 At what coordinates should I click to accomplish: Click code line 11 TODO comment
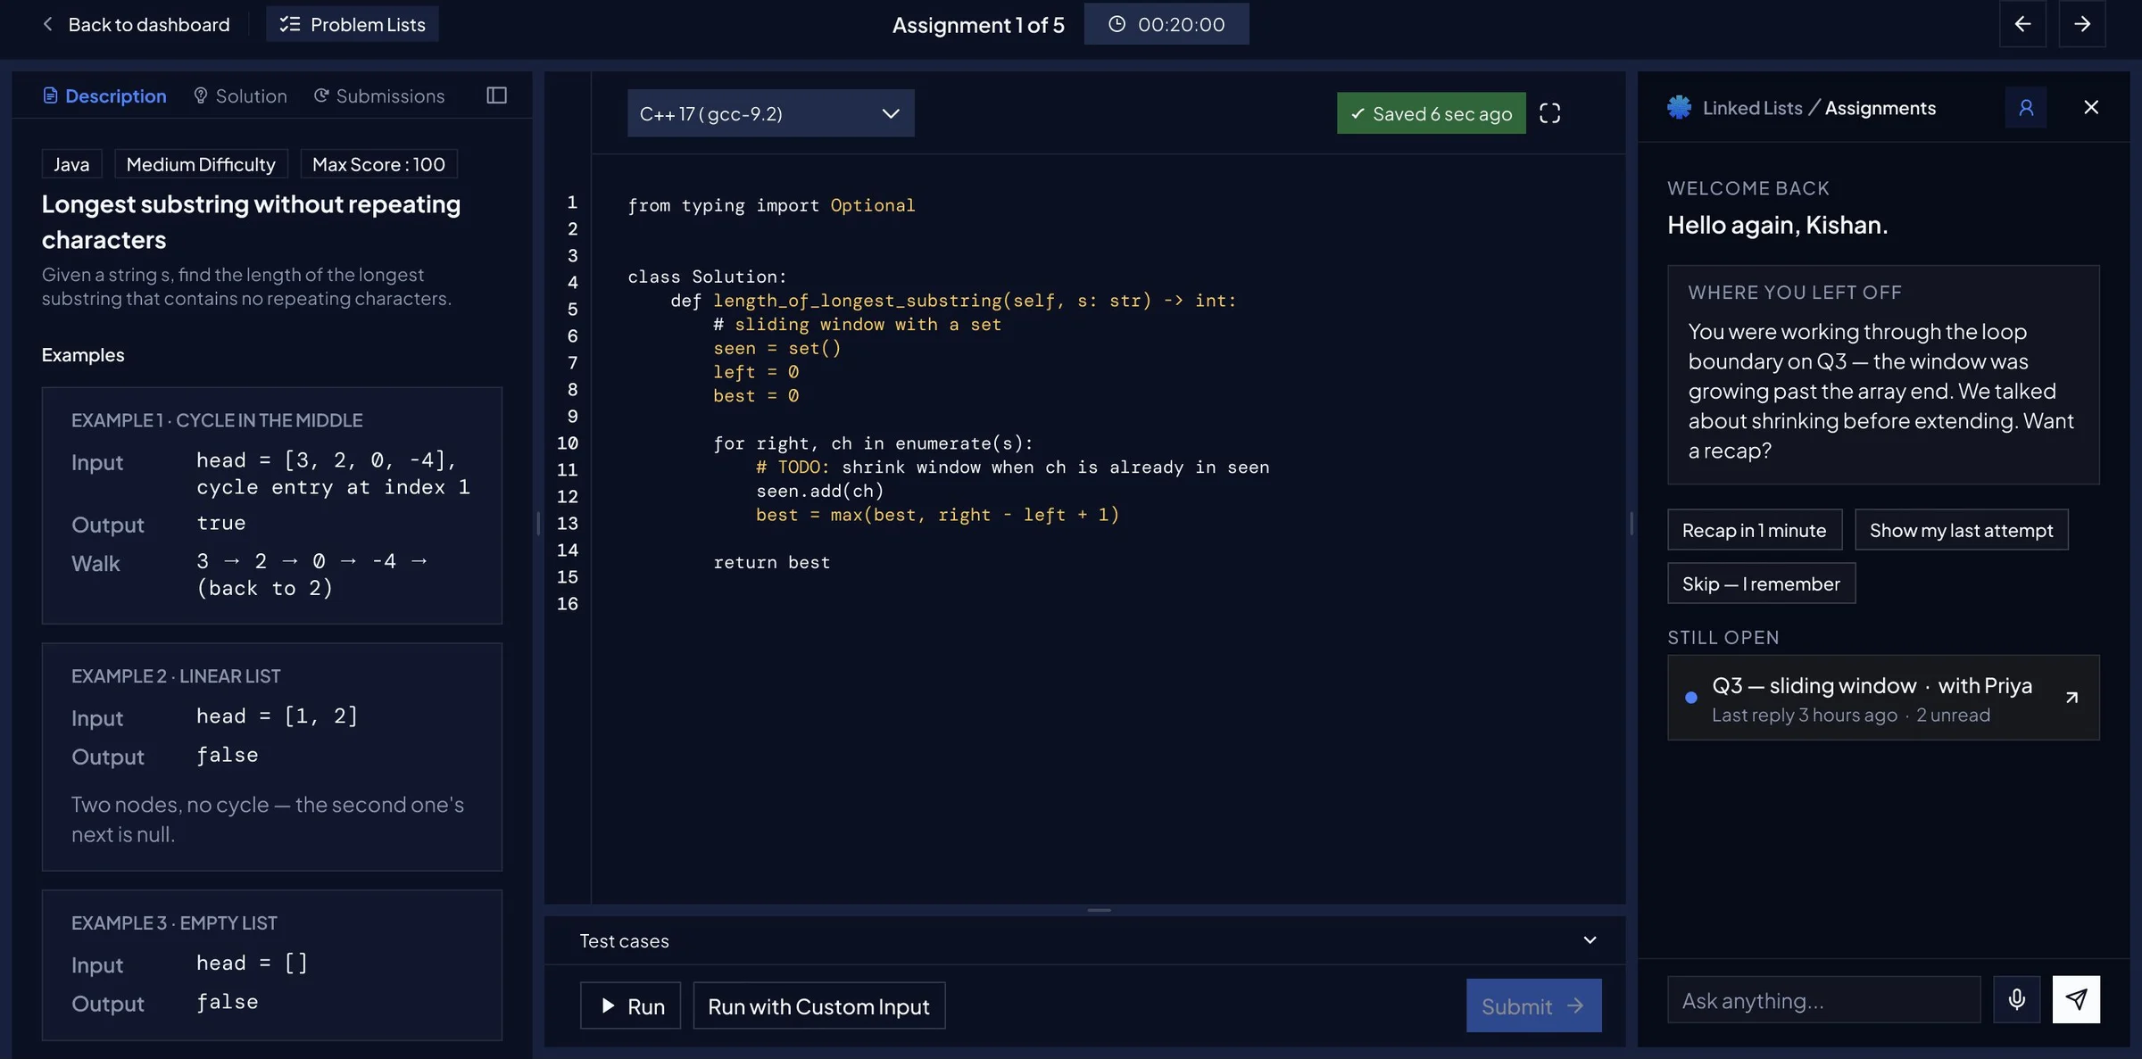[1012, 467]
